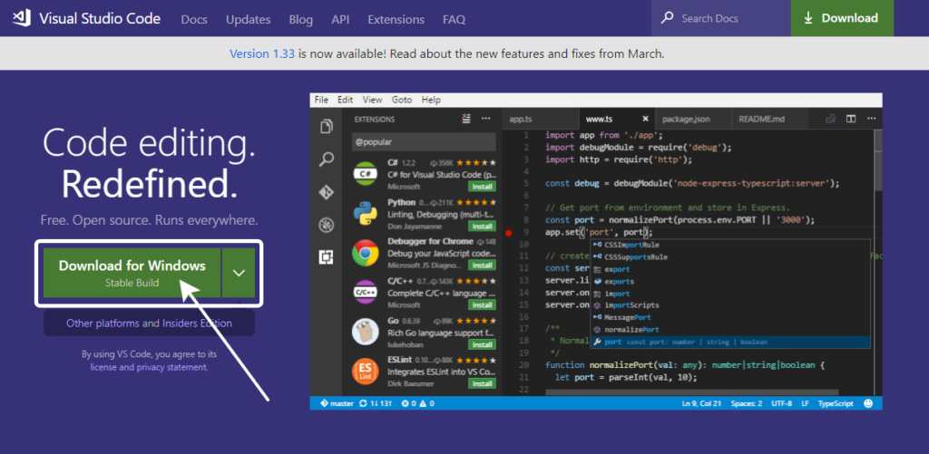Image resolution: width=929 pixels, height=454 pixels.
Task: Open the Docs navigation link
Action: [194, 20]
